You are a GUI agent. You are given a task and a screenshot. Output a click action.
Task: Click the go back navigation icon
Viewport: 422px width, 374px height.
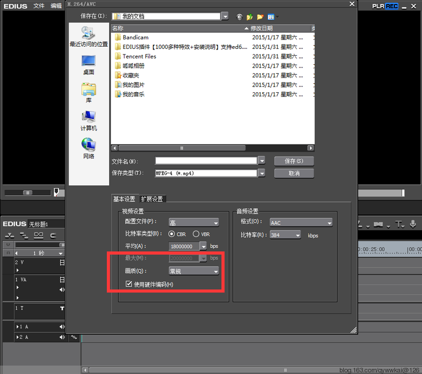240,17
